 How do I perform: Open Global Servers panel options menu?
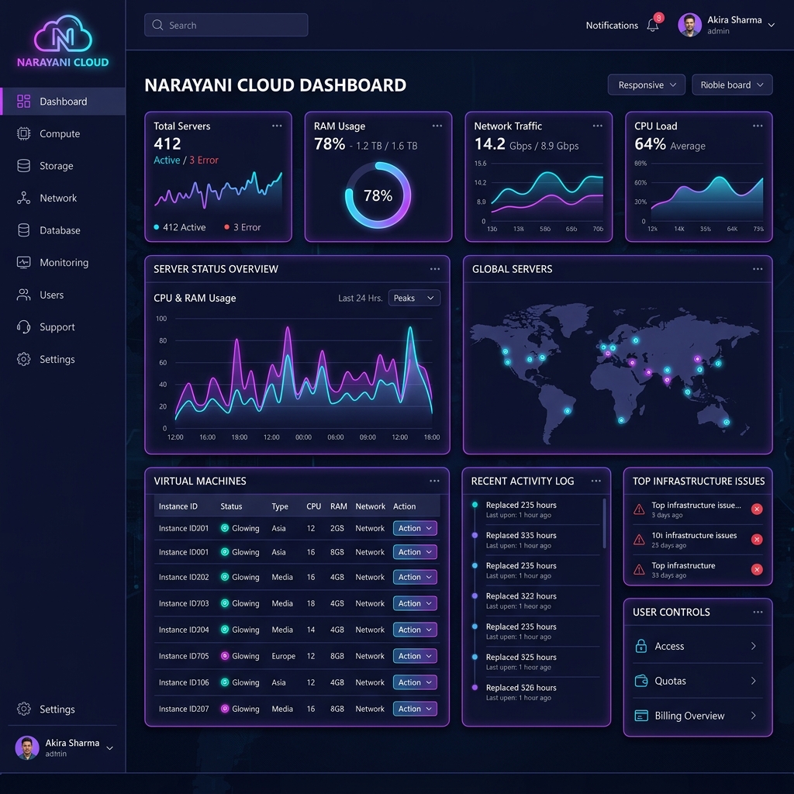pyautogui.click(x=758, y=269)
